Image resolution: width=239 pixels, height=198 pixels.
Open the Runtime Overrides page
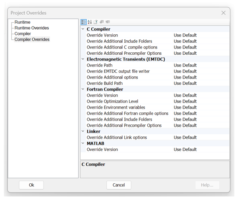tap(32, 28)
